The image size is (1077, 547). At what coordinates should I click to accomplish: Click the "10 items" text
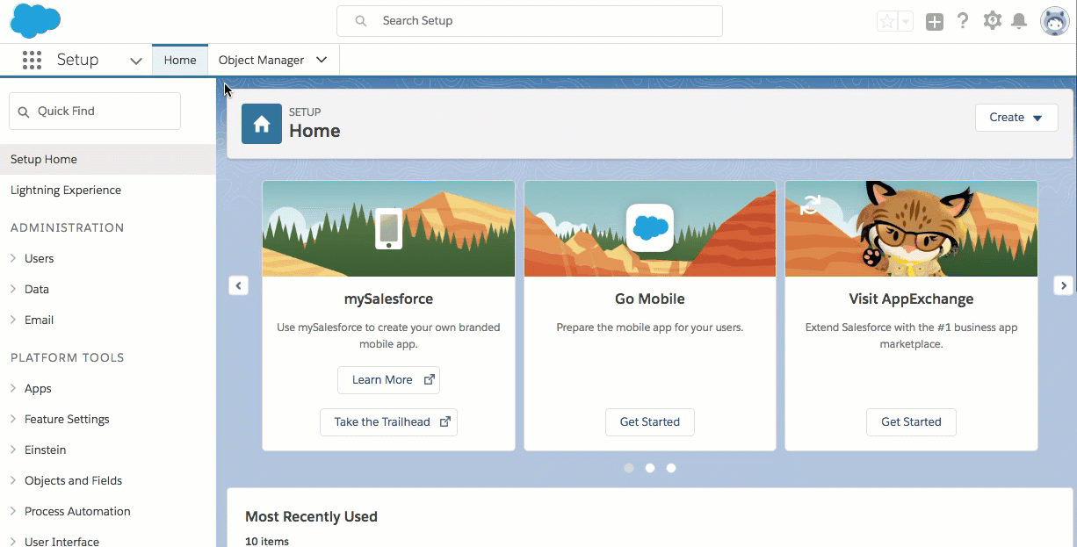(x=267, y=541)
